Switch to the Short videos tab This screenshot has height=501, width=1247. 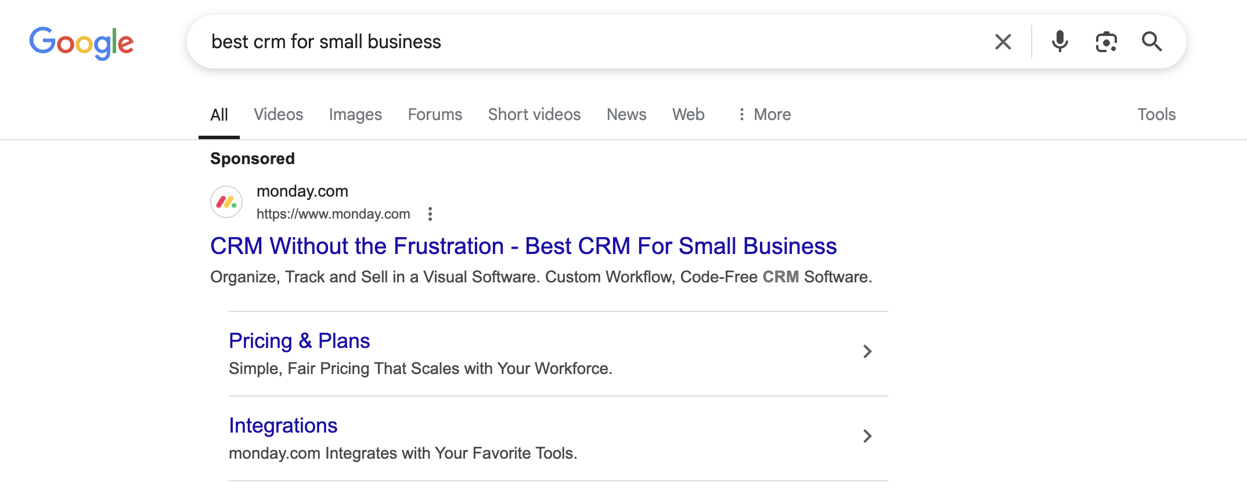[x=535, y=114]
